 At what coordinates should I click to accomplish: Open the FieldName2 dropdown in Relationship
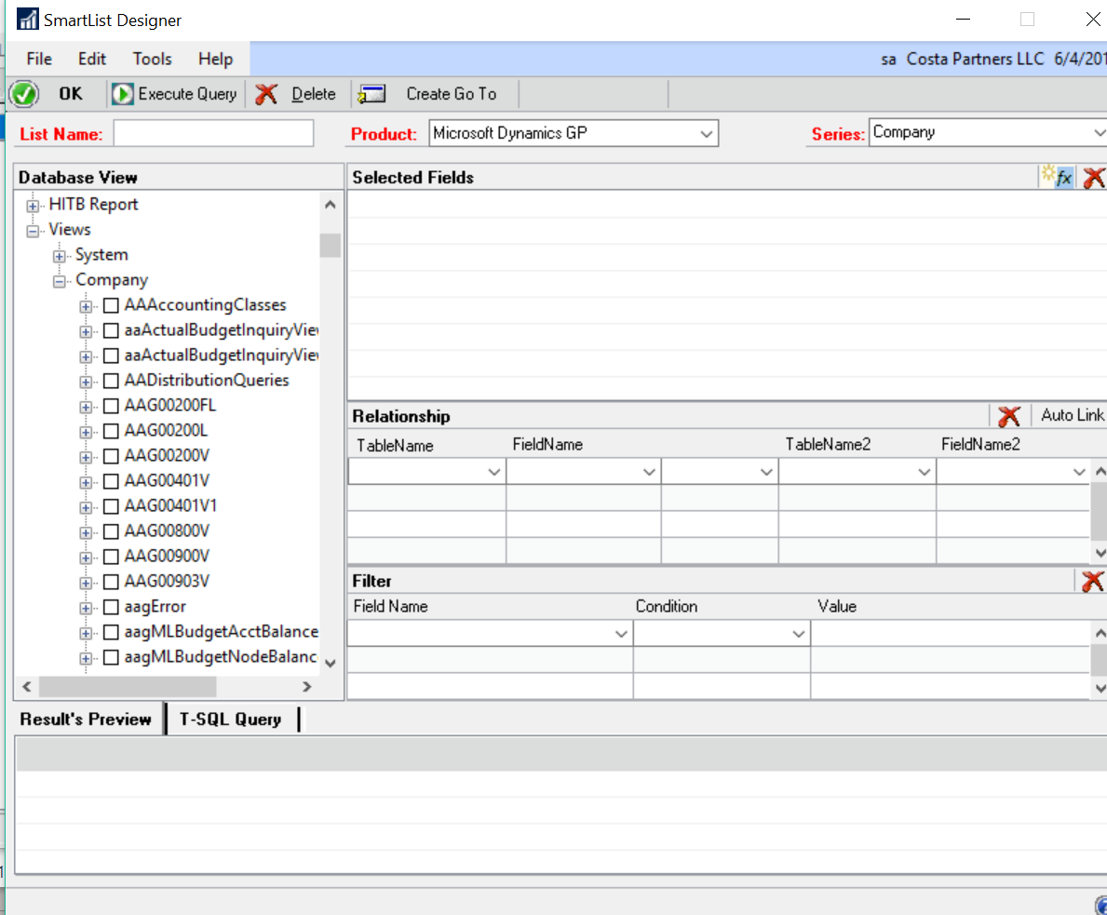[x=1079, y=472]
